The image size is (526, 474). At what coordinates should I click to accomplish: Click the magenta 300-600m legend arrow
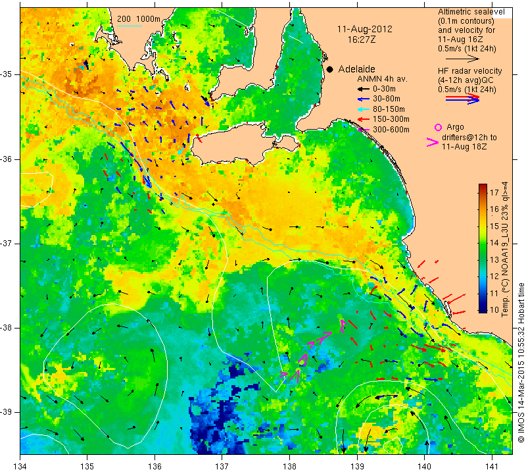[x=364, y=129]
